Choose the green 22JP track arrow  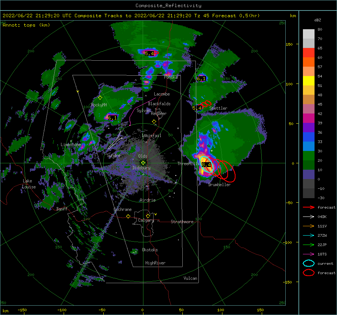pos(309,245)
